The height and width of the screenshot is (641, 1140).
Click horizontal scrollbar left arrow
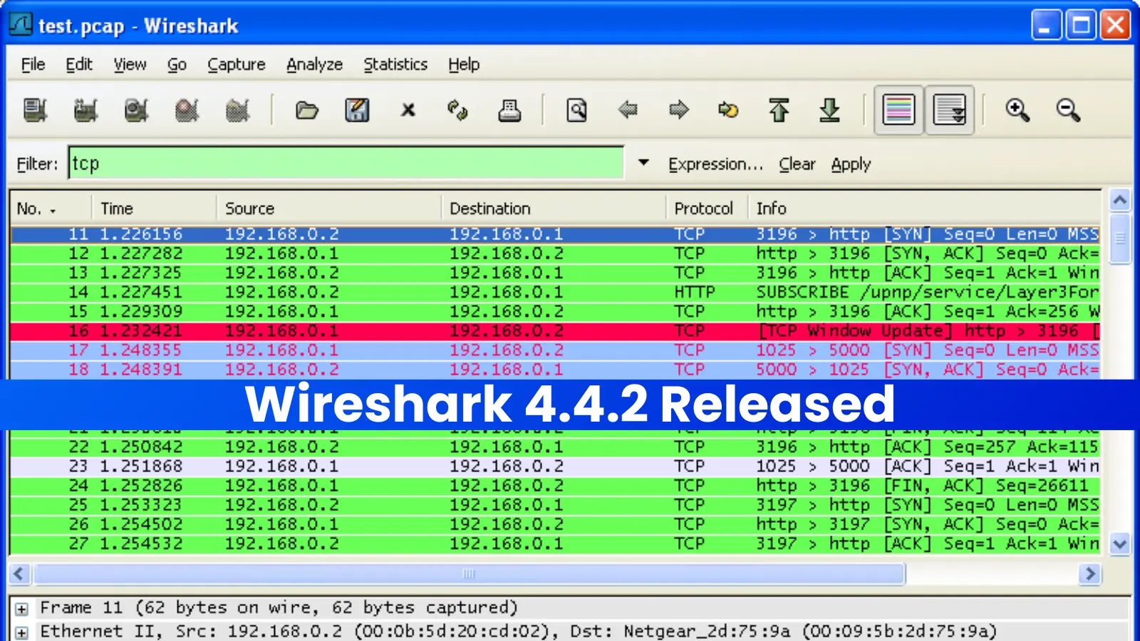(19, 573)
